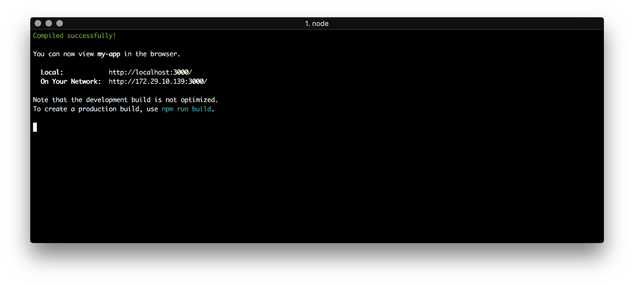Click the leftmost close window button

click(x=38, y=23)
